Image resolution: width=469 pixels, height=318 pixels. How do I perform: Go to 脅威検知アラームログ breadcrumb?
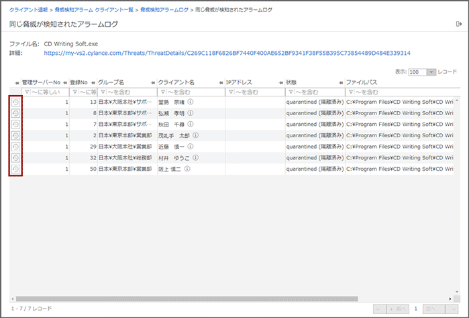tap(164, 10)
